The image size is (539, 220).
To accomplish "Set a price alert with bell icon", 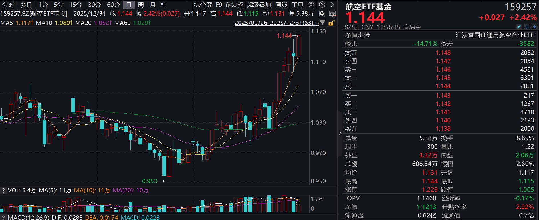I will click(527, 27).
